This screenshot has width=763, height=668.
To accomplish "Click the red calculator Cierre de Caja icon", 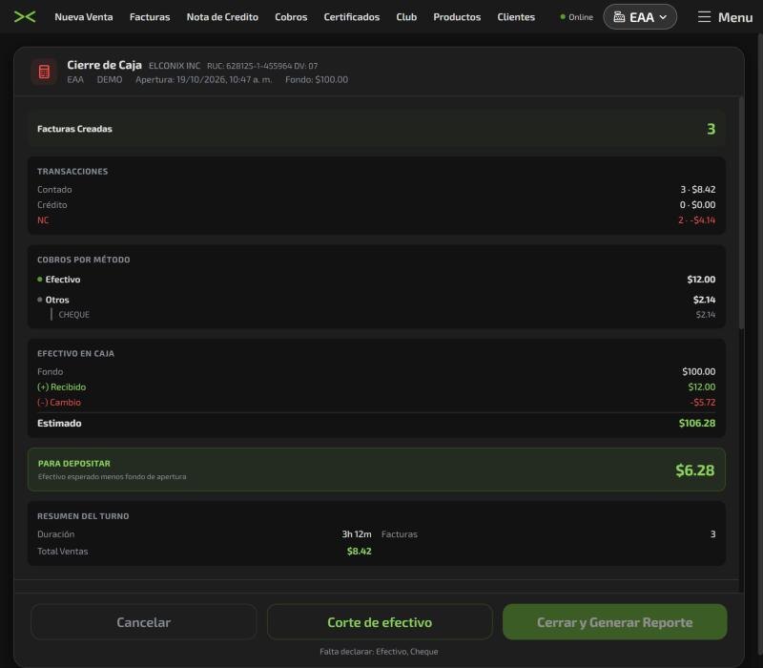I will (x=44, y=73).
